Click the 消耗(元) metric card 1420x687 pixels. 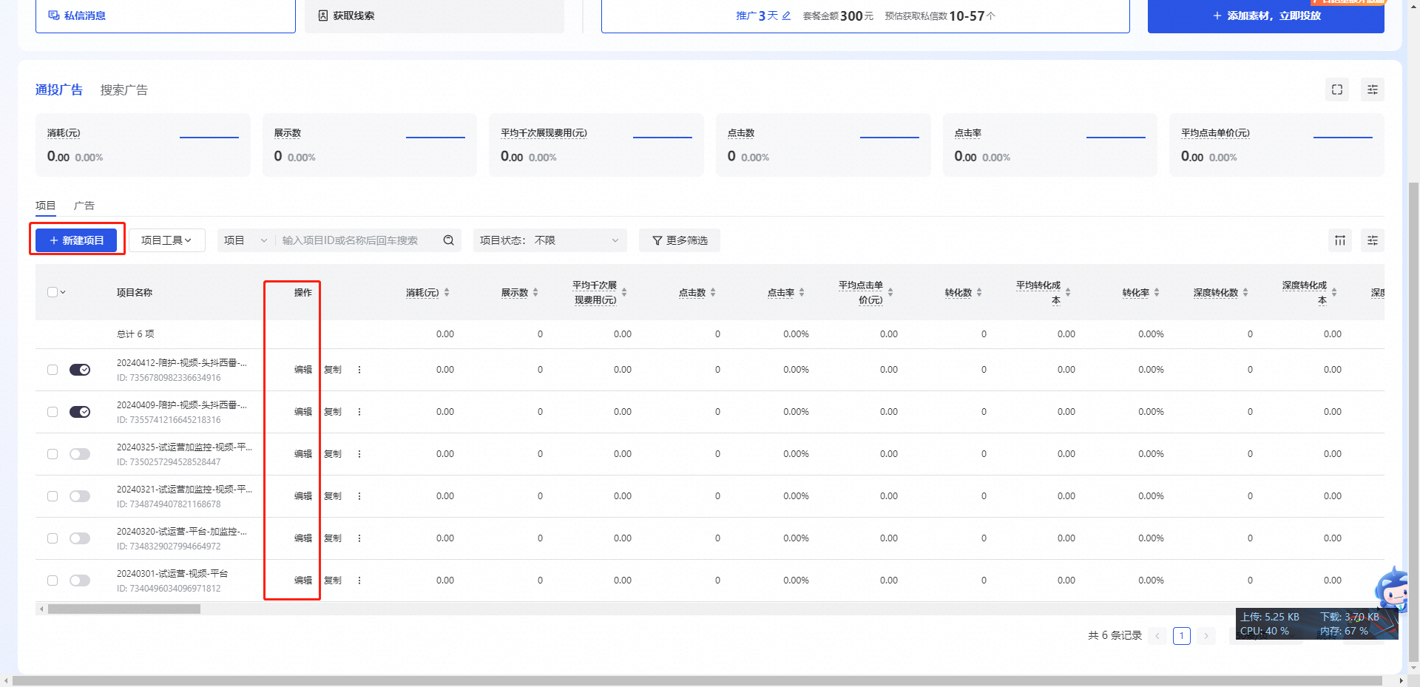point(143,145)
